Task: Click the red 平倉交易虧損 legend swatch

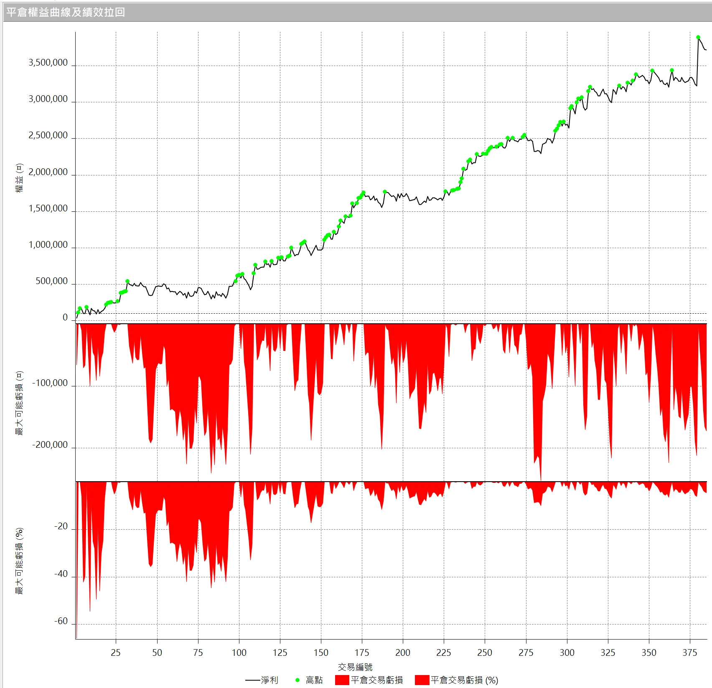Action: pyautogui.click(x=342, y=680)
